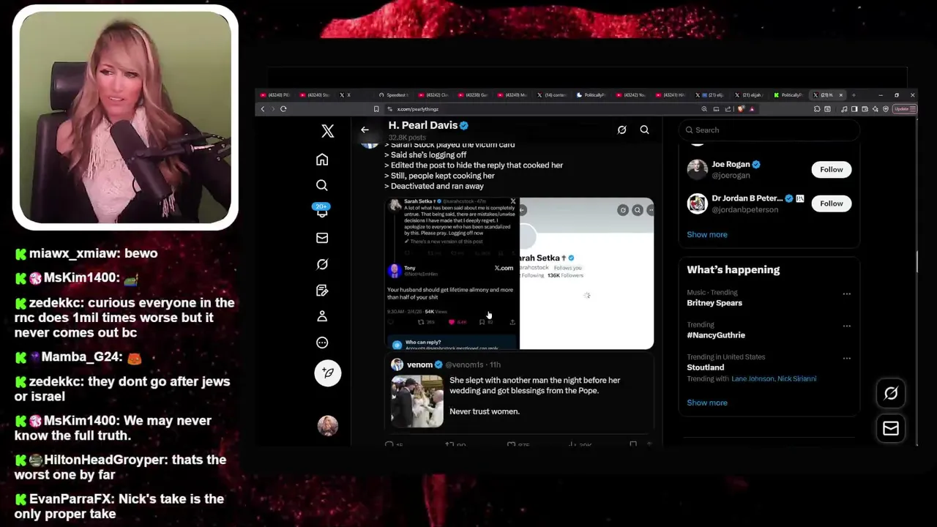Viewport: 937px width, 527px height.
Task: Open Profile person icon in sidebar
Action: tap(322, 316)
